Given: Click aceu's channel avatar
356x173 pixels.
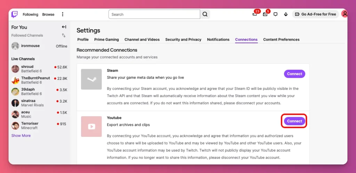Looking at the screenshot, I should click(15, 114).
